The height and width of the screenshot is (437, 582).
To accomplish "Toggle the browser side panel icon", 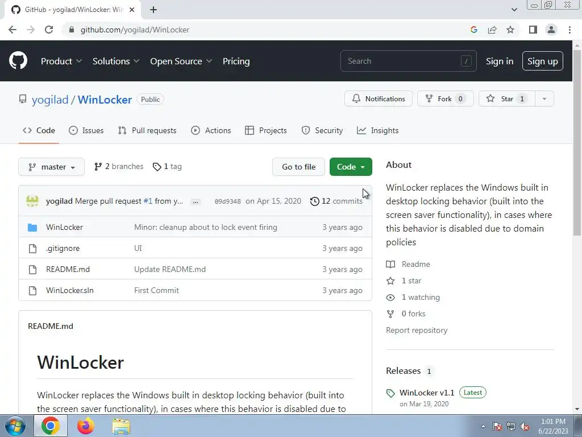I will tap(533, 30).
